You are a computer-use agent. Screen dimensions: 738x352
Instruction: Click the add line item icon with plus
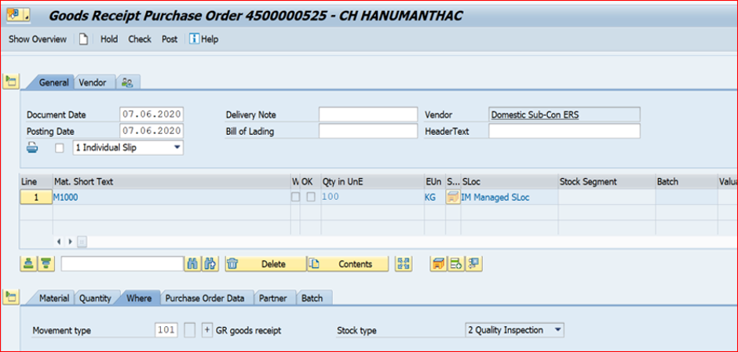pos(456,264)
